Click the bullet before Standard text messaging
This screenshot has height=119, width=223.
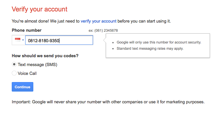coord(113,49)
